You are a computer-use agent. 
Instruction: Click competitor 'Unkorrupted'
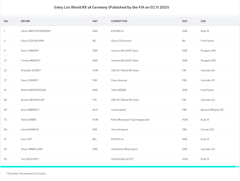coord(118,110)
